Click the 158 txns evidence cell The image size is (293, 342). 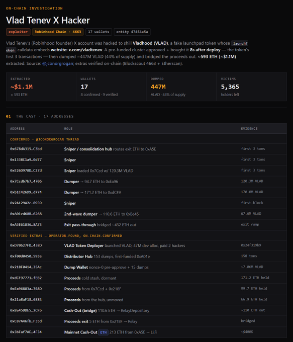click(249, 256)
